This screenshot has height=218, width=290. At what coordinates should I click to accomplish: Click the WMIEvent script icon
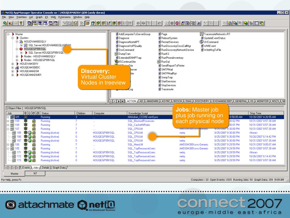pos(202,46)
